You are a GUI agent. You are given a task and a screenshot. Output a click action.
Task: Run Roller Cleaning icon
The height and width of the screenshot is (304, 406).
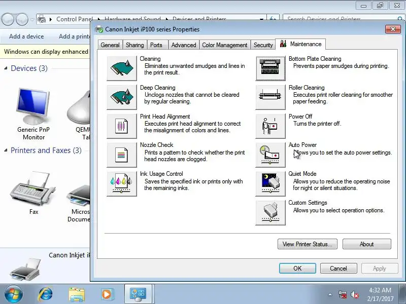pos(270,97)
